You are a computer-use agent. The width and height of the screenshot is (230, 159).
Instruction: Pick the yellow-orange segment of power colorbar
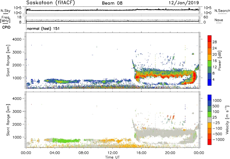(210, 57)
